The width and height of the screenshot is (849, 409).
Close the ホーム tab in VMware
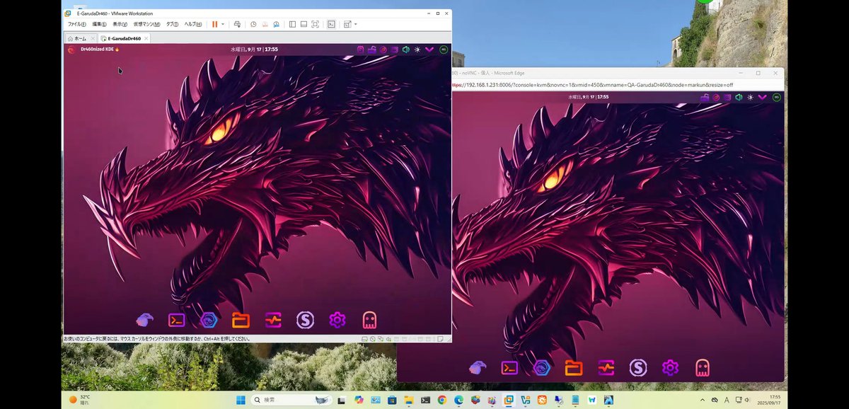pos(92,39)
